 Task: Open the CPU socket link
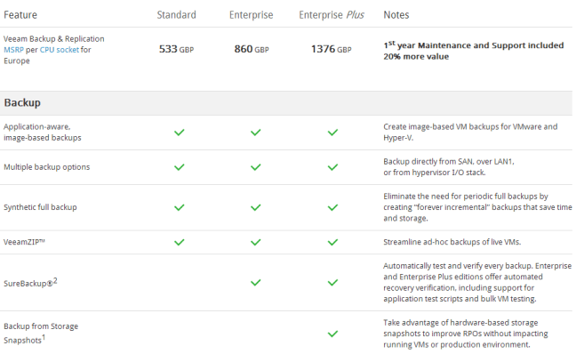click(x=60, y=50)
